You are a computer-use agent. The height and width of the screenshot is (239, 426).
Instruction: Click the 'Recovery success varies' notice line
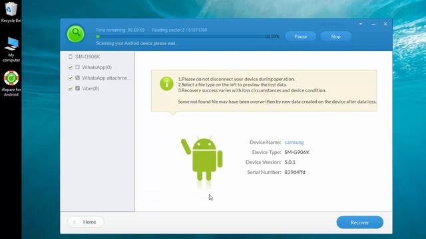tap(252, 90)
